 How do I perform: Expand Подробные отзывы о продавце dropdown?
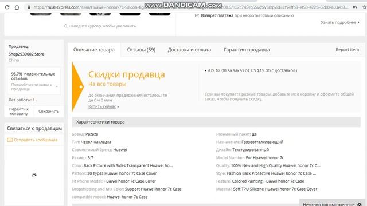click(x=57, y=86)
